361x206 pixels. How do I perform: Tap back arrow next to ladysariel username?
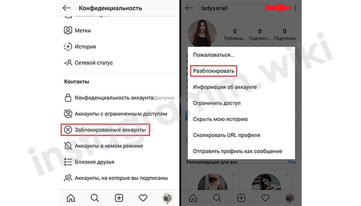click(x=189, y=8)
